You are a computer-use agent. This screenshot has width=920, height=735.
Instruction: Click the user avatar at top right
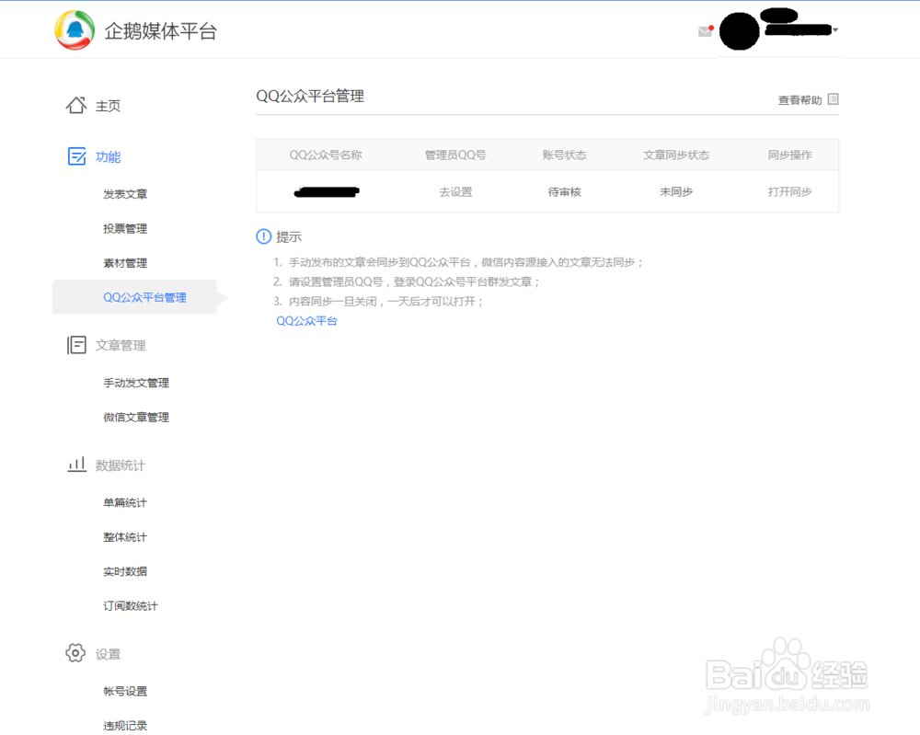741,29
